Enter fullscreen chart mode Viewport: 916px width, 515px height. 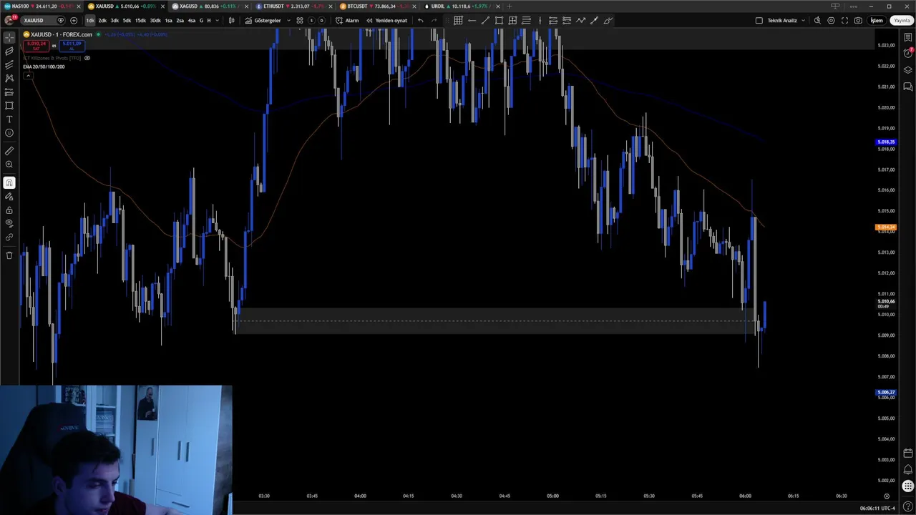[844, 20]
